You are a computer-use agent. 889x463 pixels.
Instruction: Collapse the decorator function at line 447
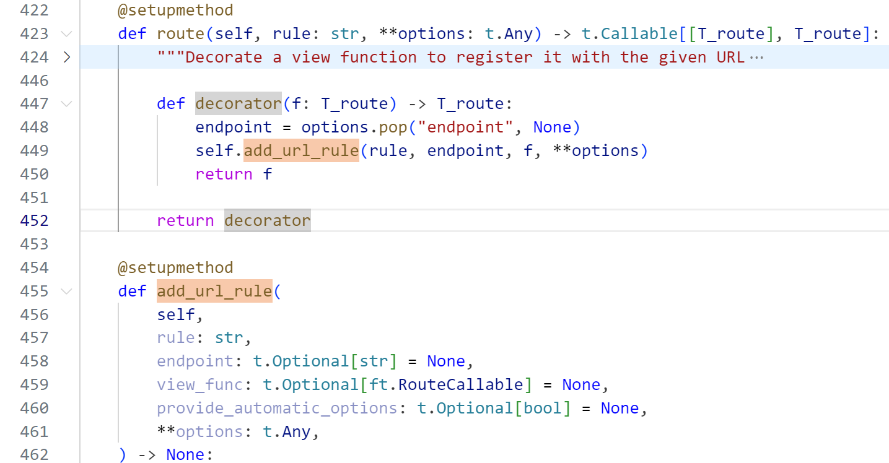[67, 104]
